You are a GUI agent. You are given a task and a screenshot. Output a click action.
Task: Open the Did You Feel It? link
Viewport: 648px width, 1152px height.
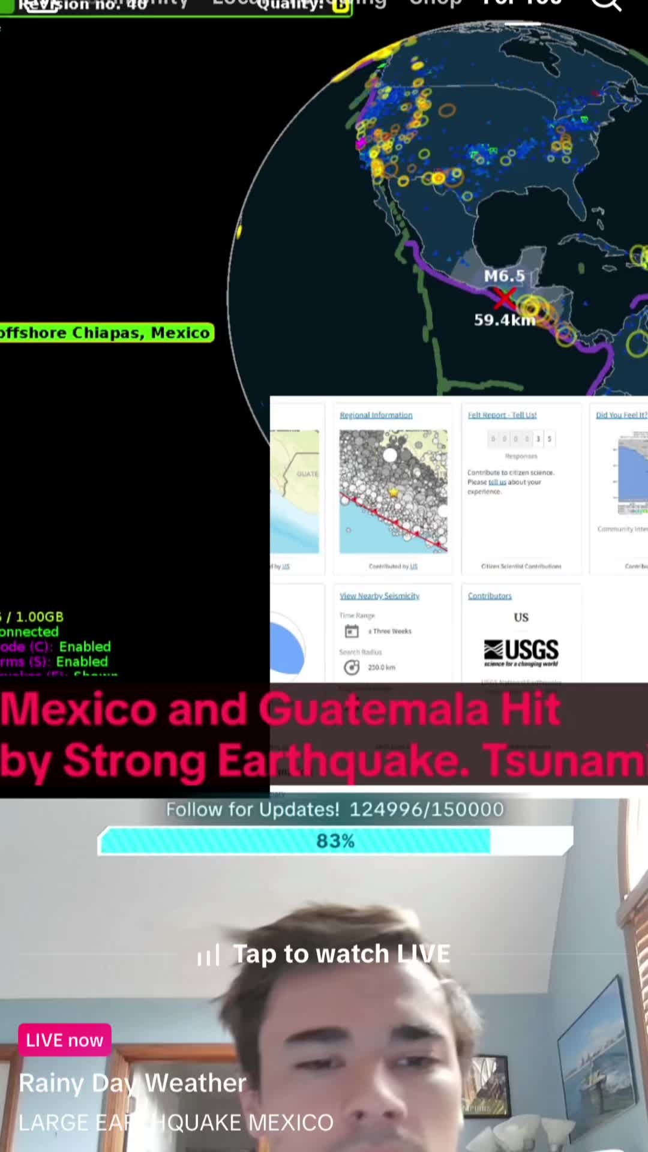tap(622, 415)
